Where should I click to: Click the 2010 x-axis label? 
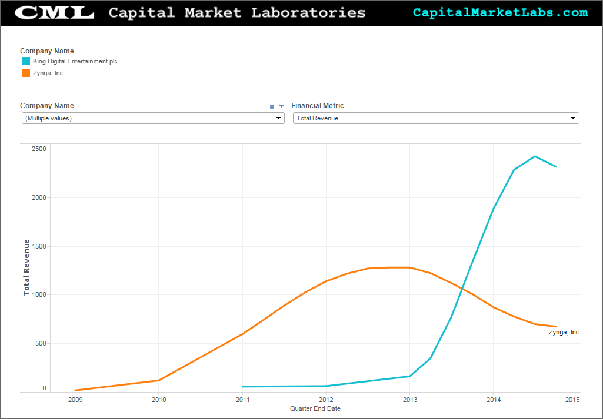(159, 400)
